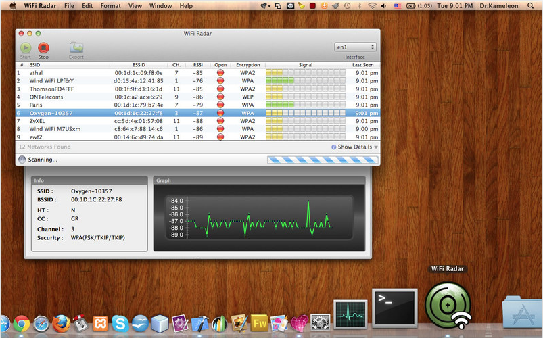Click signal strength bar of Paris row
543x338 pixels.
[306, 105]
